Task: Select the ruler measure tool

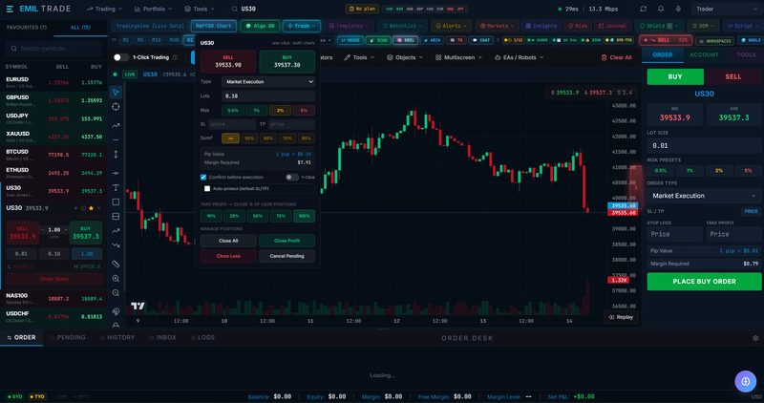Action: click(x=116, y=264)
